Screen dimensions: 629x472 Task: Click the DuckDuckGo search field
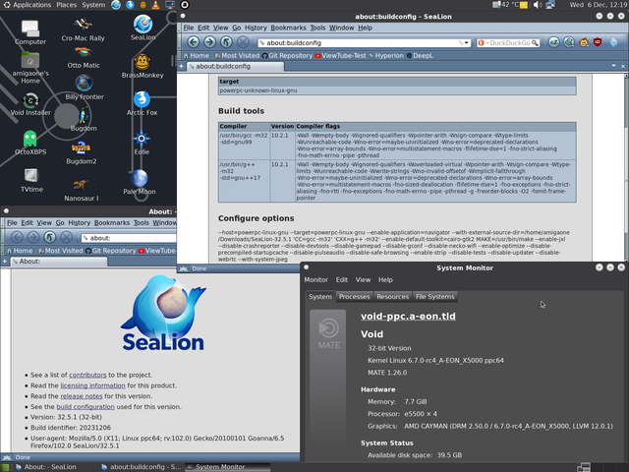[x=509, y=42]
